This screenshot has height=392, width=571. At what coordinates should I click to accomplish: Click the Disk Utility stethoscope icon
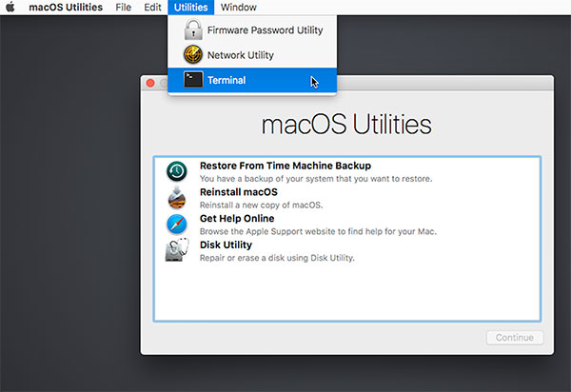[177, 251]
